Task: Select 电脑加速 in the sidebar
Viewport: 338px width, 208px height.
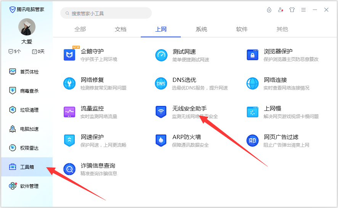Action: coord(27,129)
